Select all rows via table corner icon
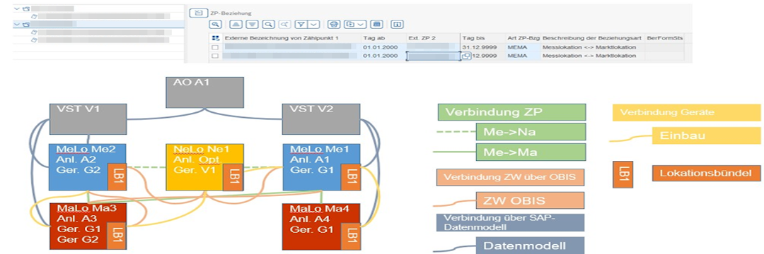 click(x=216, y=38)
